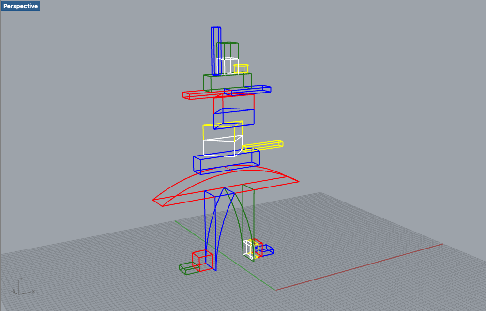Open the Perspective viewport title menu

pyautogui.click(x=21, y=6)
